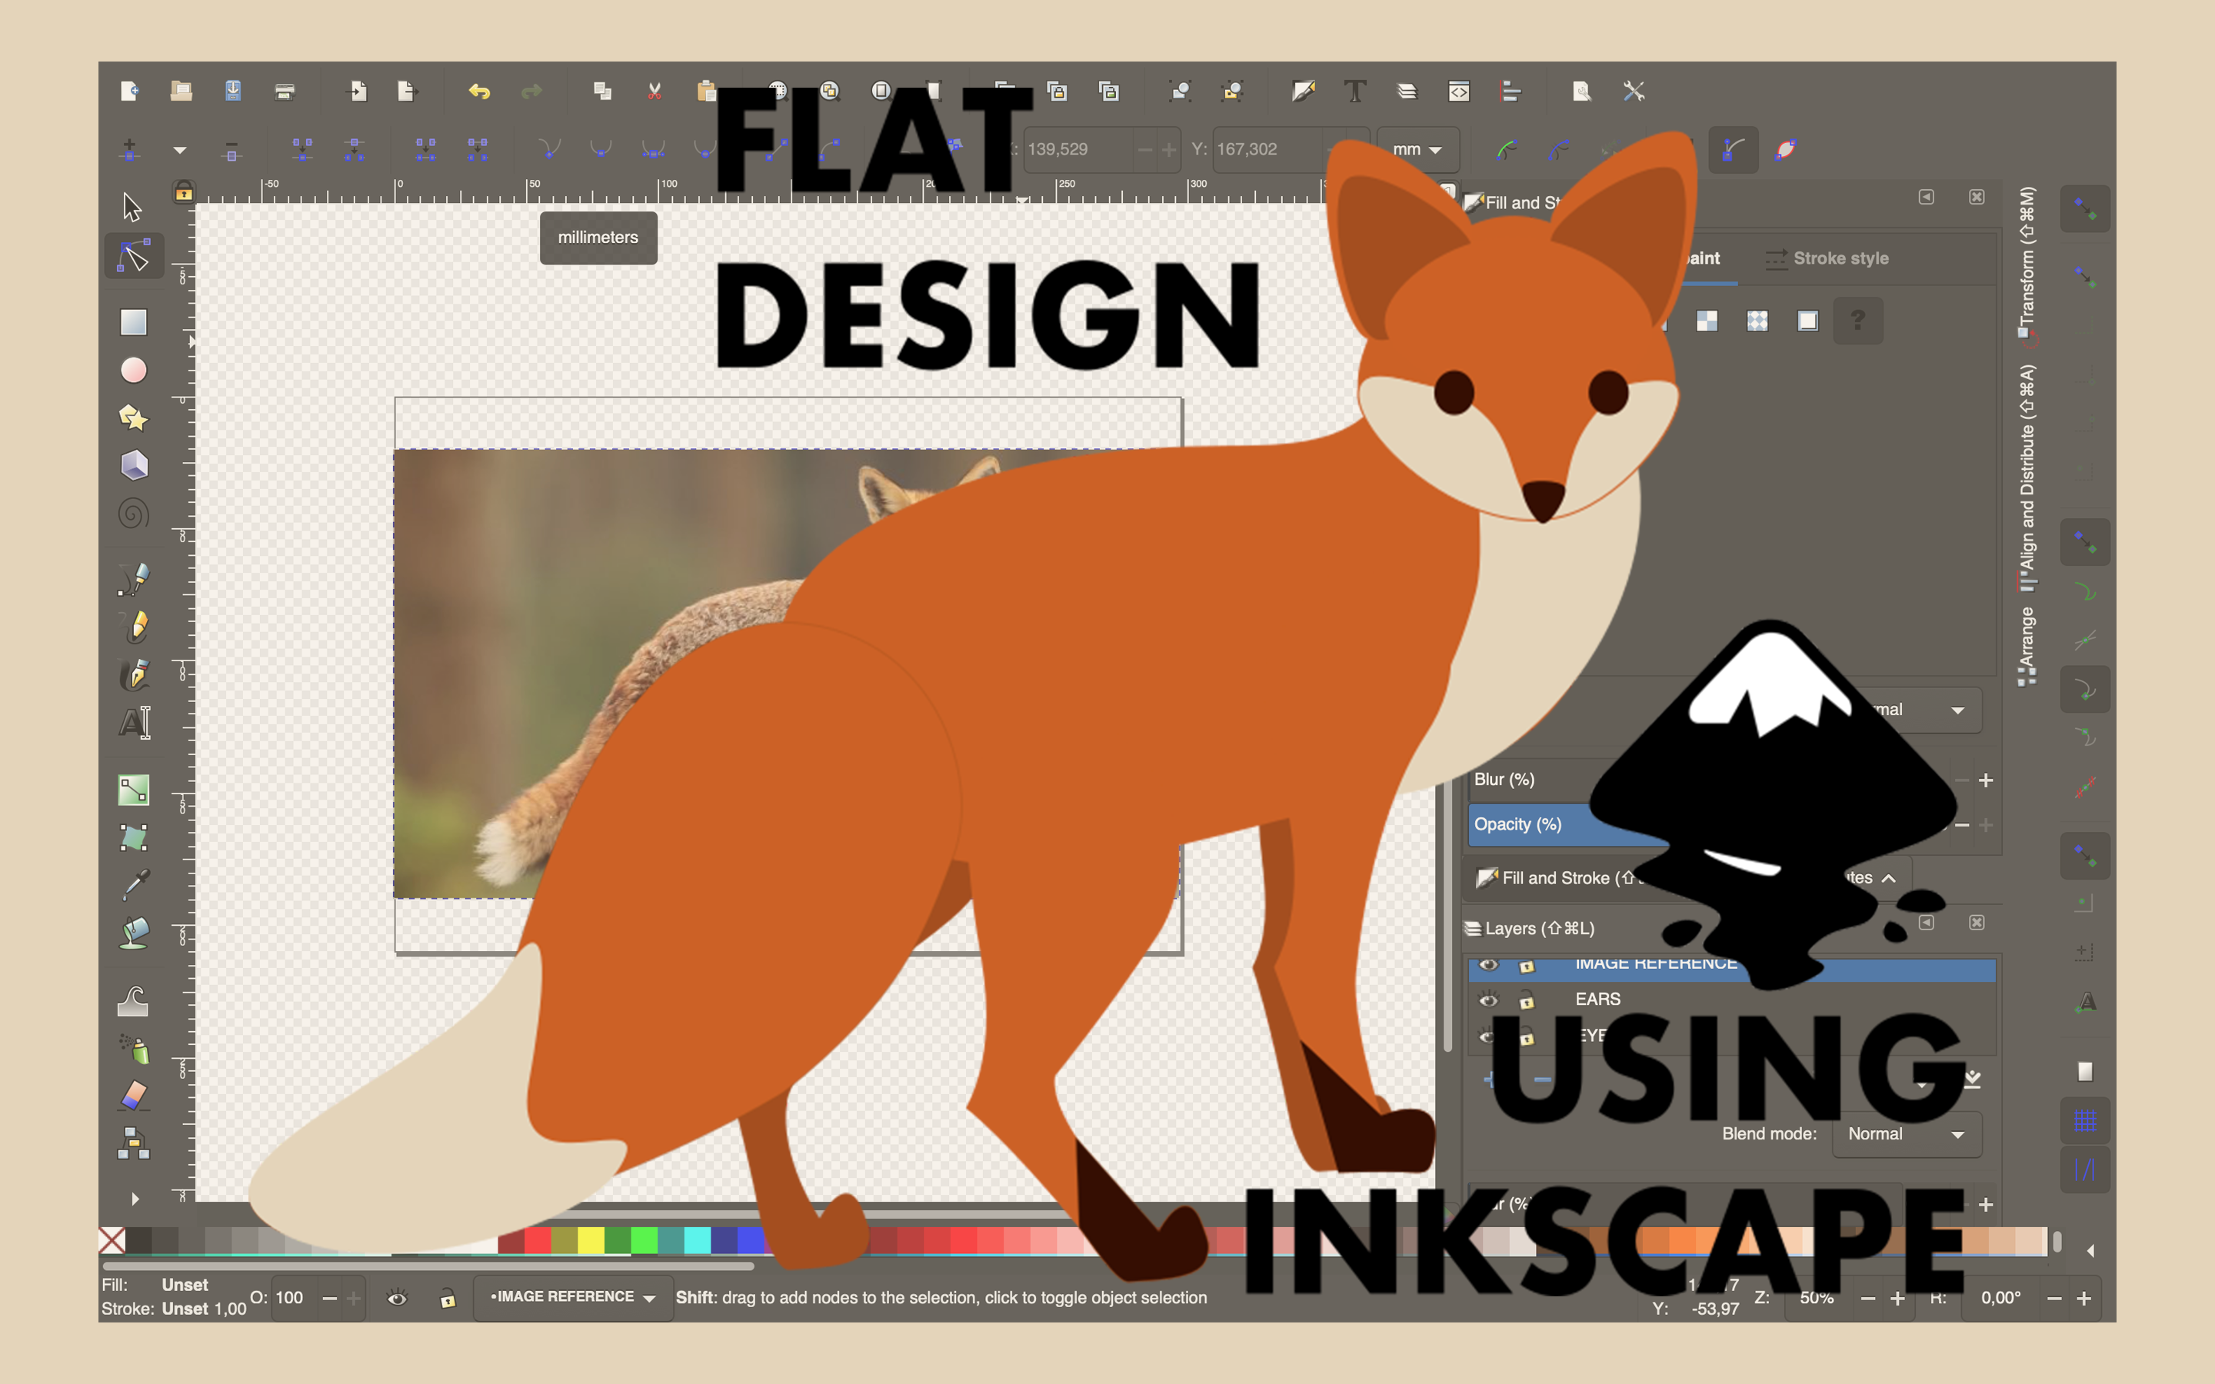Cut the selection using the scissors icon
2215x1384 pixels.
coord(655,91)
